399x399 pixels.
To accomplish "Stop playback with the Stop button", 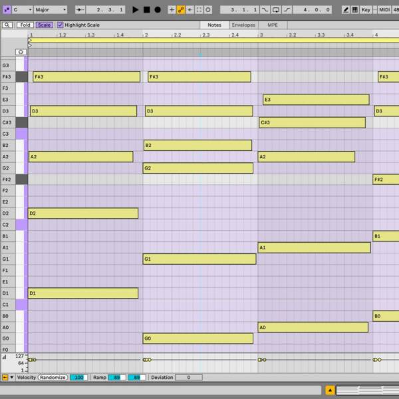I will tap(146, 10).
